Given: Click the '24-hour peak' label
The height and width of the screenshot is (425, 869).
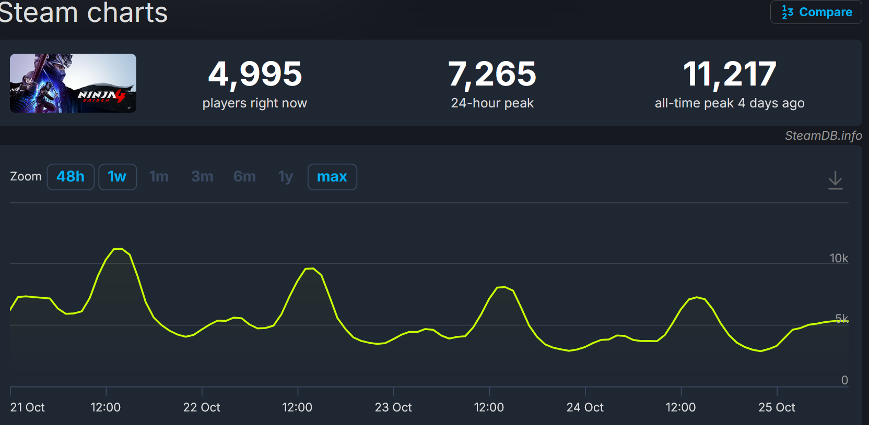Looking at the screenshot, I should (492, 103).
